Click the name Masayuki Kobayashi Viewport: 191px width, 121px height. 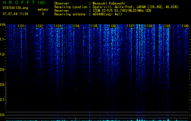[109, 3]
